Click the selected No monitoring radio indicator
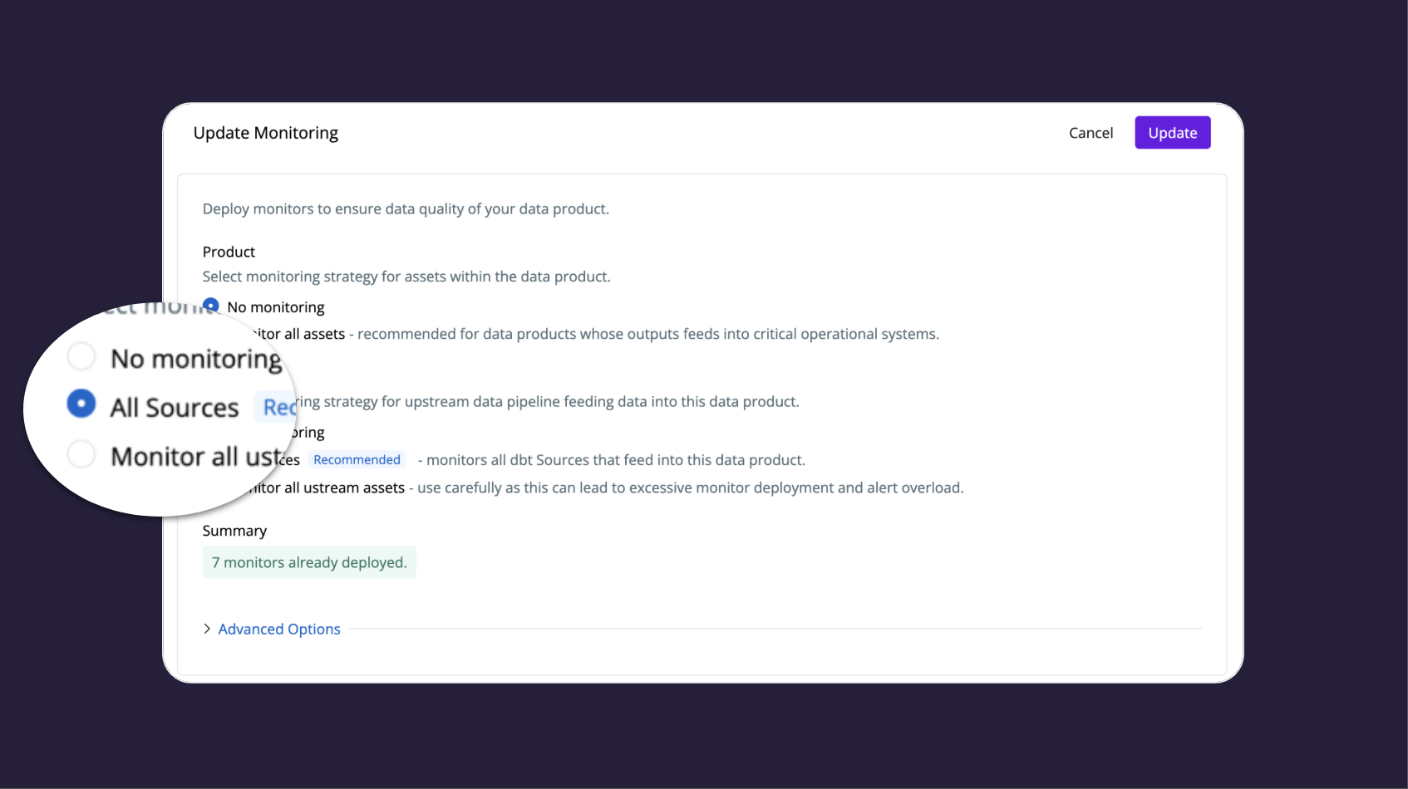 (210, 306)
